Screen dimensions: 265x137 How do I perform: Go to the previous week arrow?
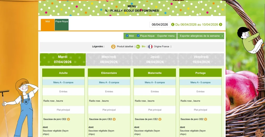pos(173,25)
